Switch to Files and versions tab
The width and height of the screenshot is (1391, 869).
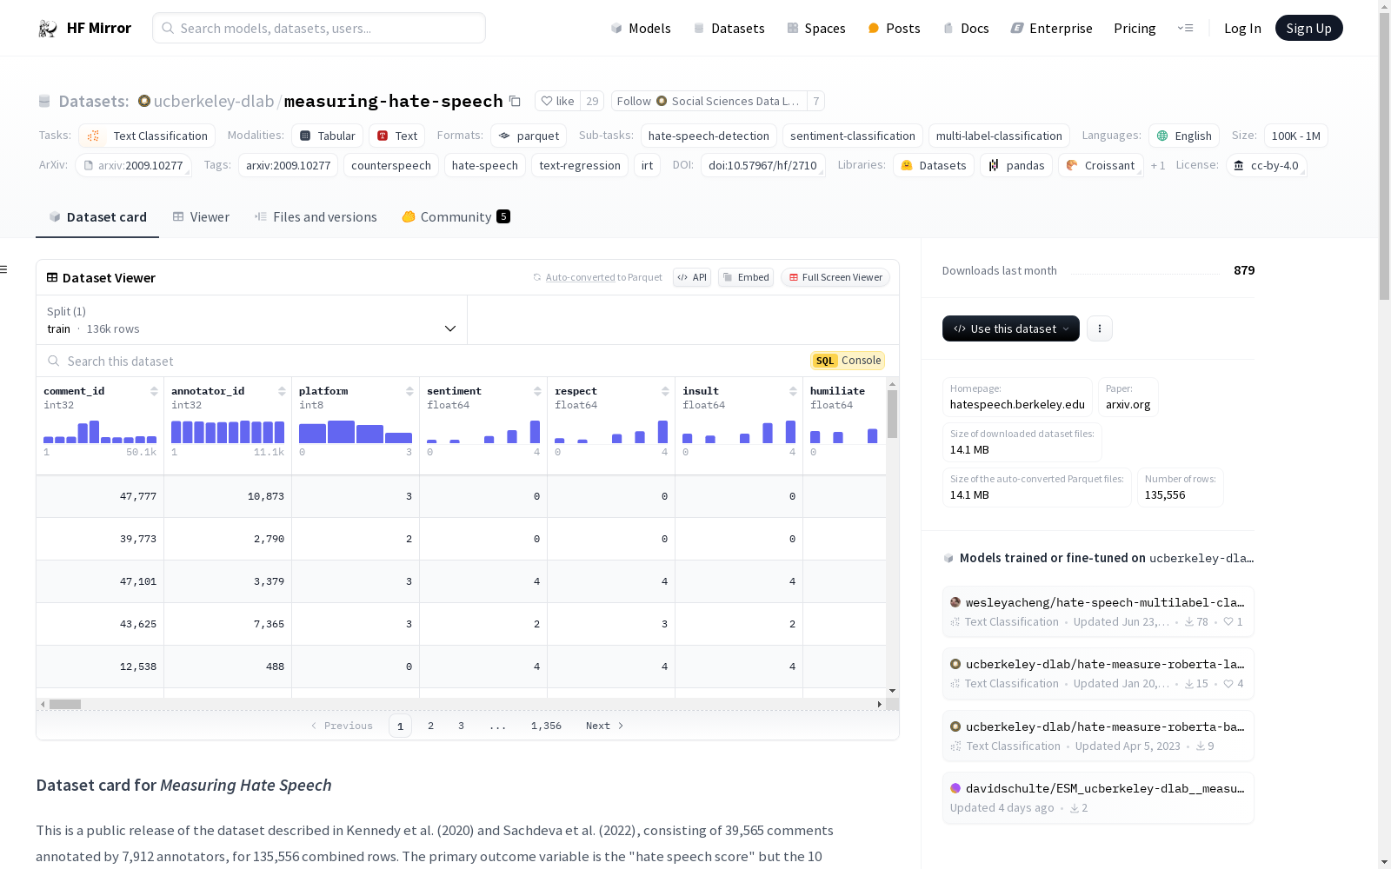(316, 216)
